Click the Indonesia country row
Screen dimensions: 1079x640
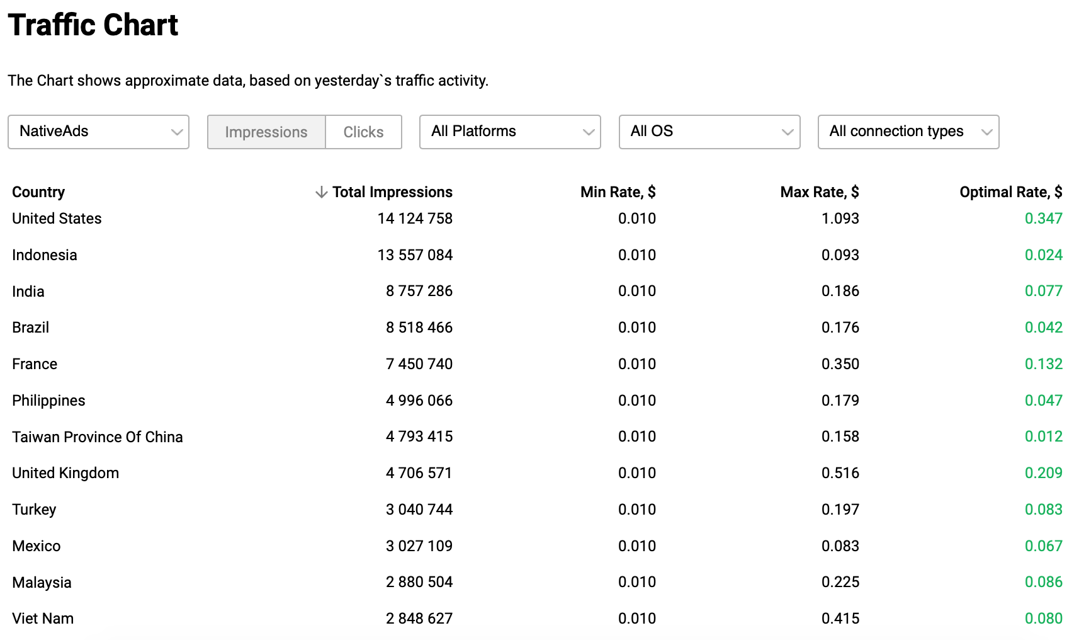(45, 255)
